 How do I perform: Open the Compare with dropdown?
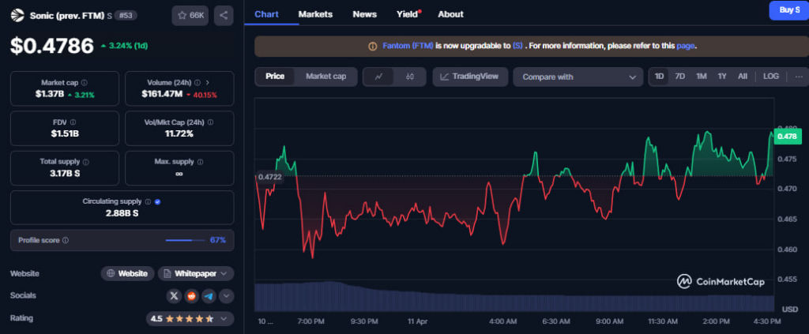tap(578, 77)
